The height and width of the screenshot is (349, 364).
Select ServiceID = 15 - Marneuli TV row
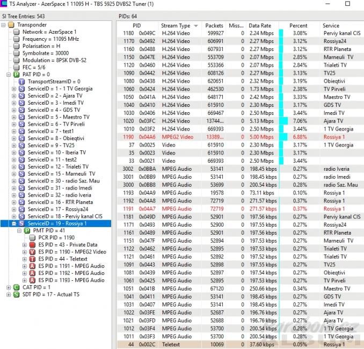click(x=62, y=173)
